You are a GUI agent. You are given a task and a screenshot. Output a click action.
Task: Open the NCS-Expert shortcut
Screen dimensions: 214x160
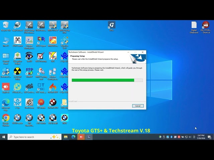coord(41,42)
